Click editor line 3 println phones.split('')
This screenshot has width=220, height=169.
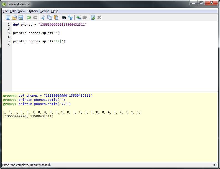point(36,33)
